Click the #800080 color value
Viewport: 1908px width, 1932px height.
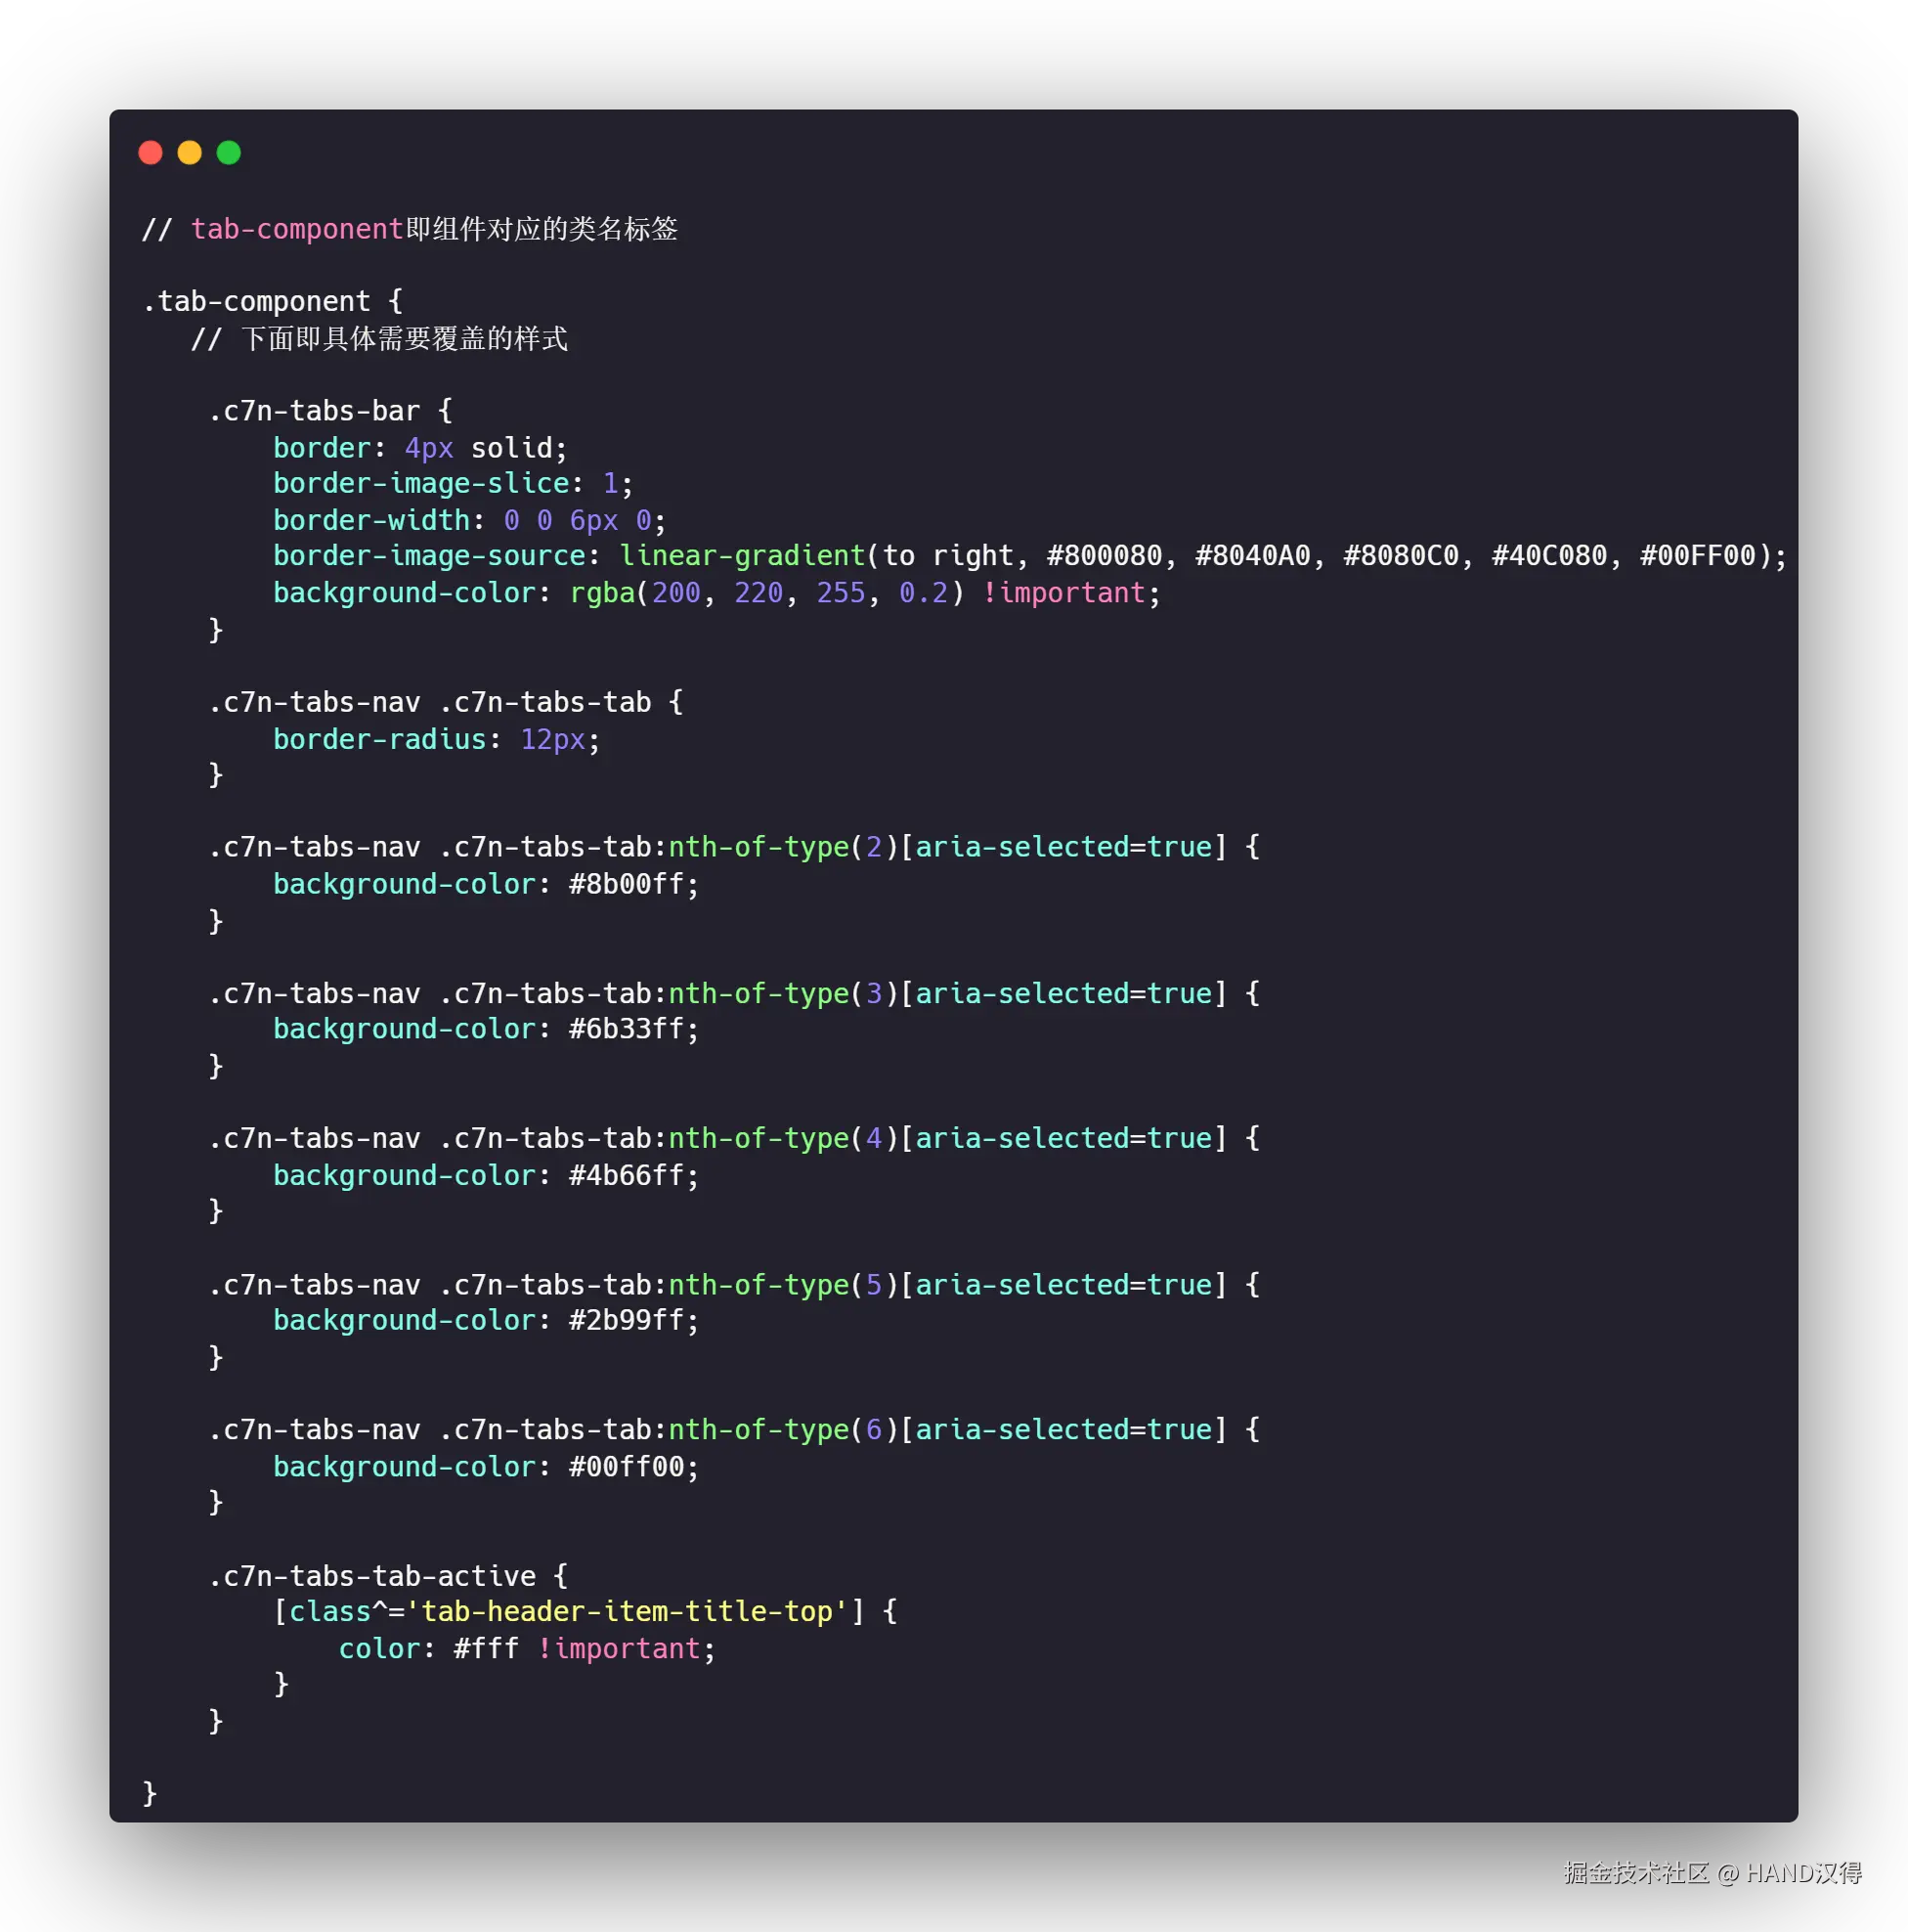pos(1104,556)
